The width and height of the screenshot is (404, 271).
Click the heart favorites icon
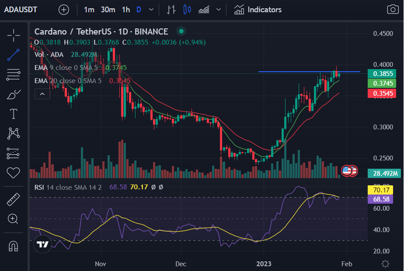(x=14, y=173)
